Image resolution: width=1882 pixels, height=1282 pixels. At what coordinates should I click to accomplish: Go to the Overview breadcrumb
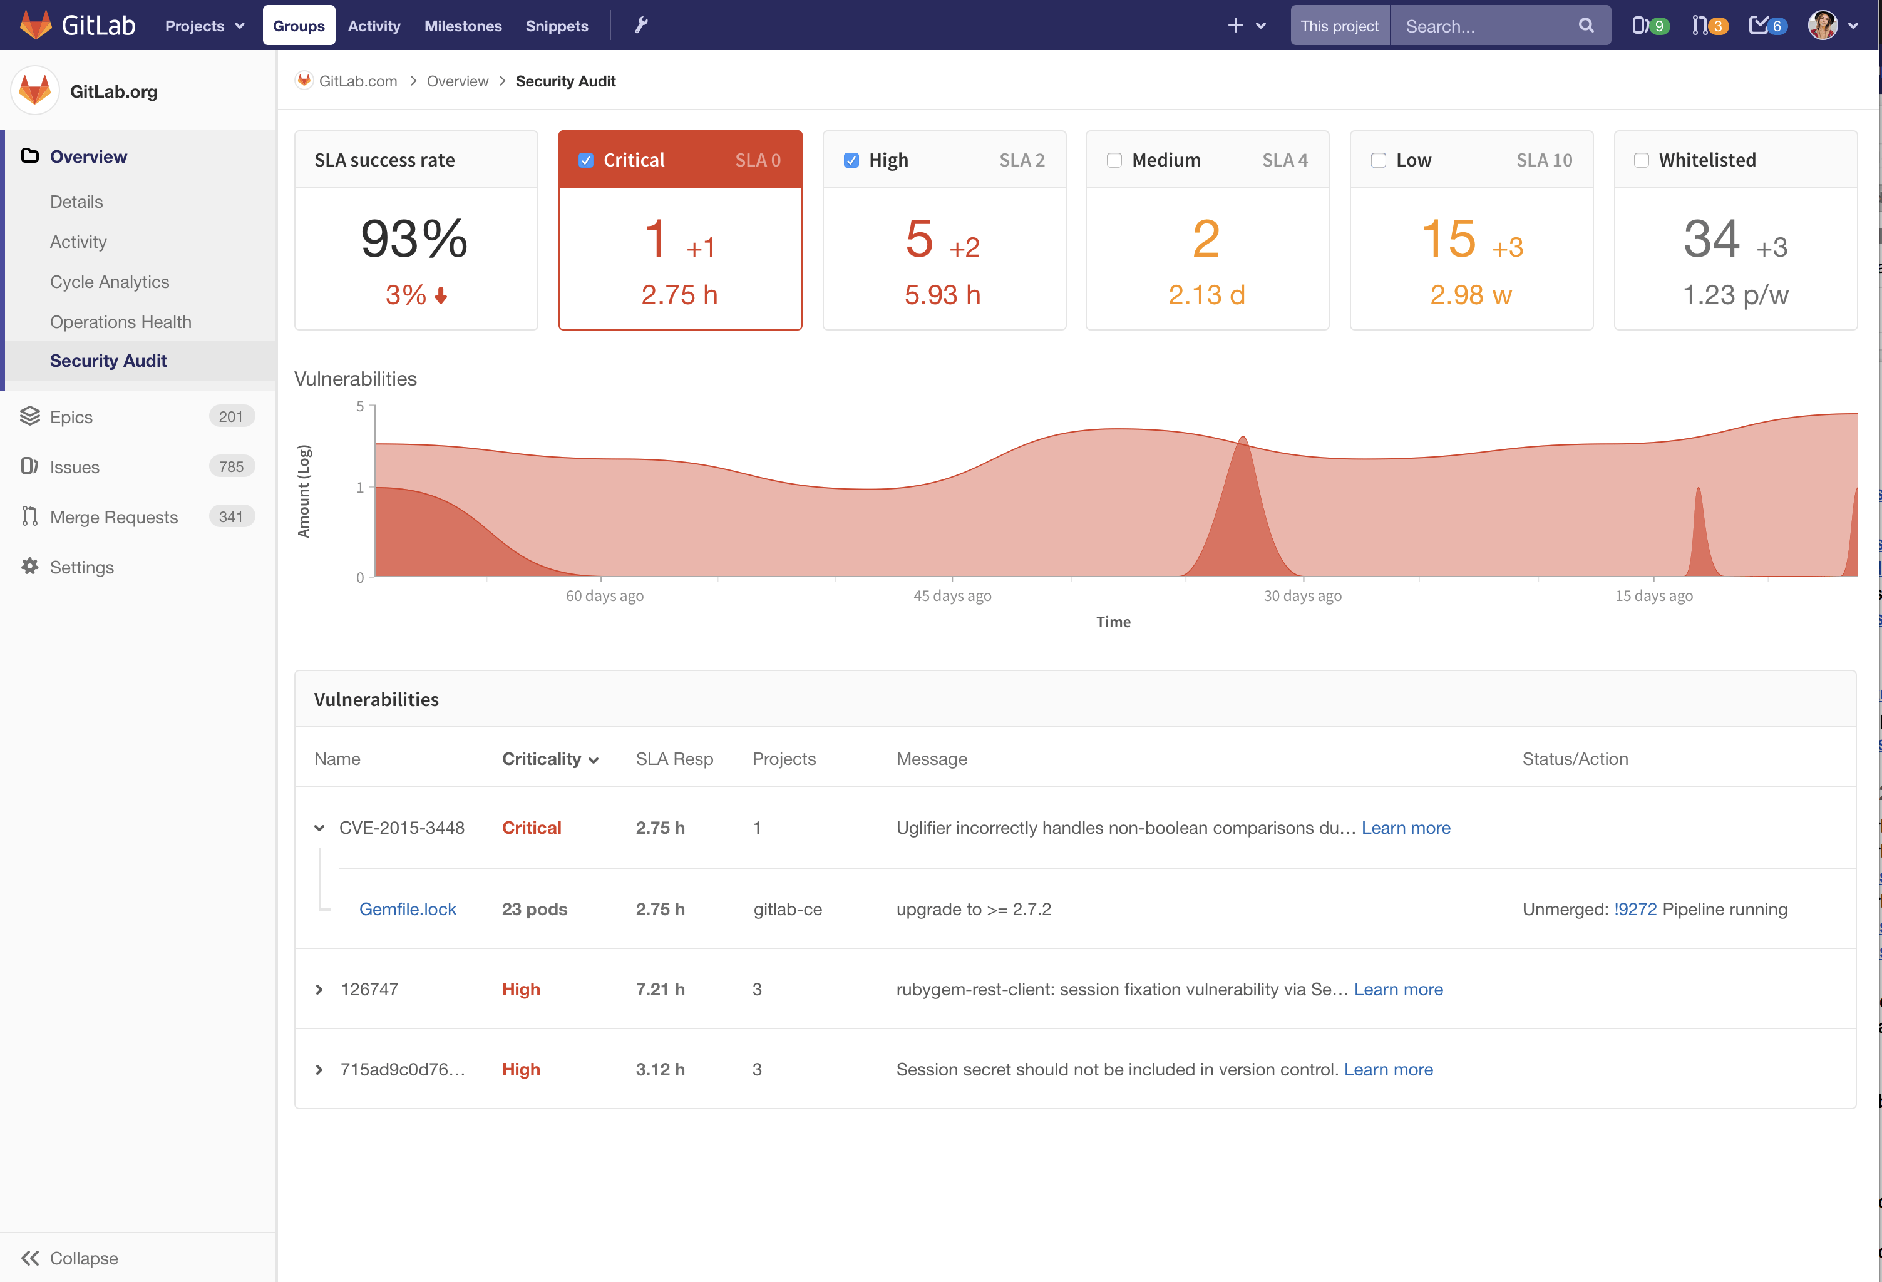click(458, 81)
